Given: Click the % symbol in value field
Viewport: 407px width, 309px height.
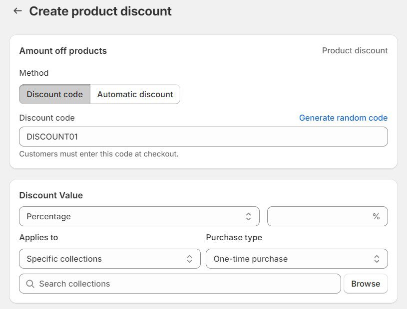Looking at the screenshot, I should [376, 216].
